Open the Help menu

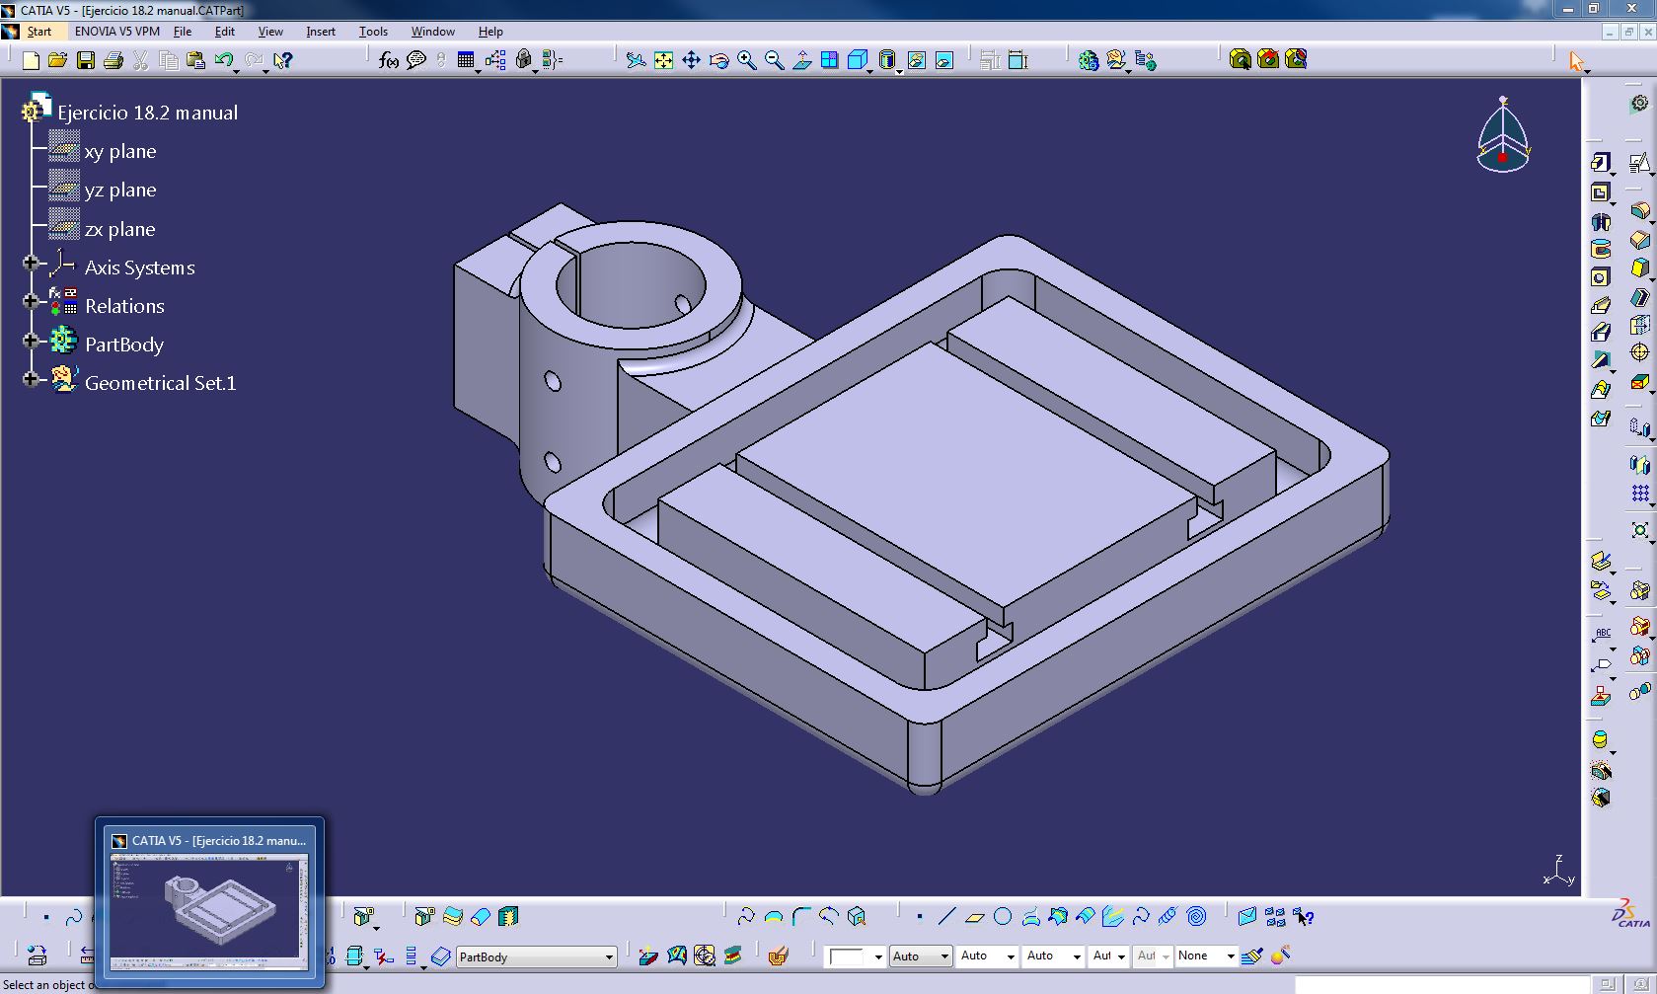(x=490, y=32)
